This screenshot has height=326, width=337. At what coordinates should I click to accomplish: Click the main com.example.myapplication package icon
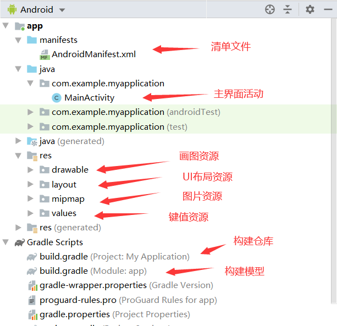(45, 84)
